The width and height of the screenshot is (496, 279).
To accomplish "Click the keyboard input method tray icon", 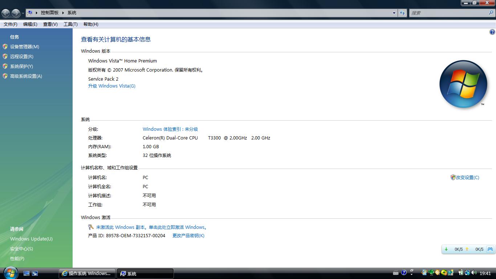I will pyautogui.click(x=396, y=273).
